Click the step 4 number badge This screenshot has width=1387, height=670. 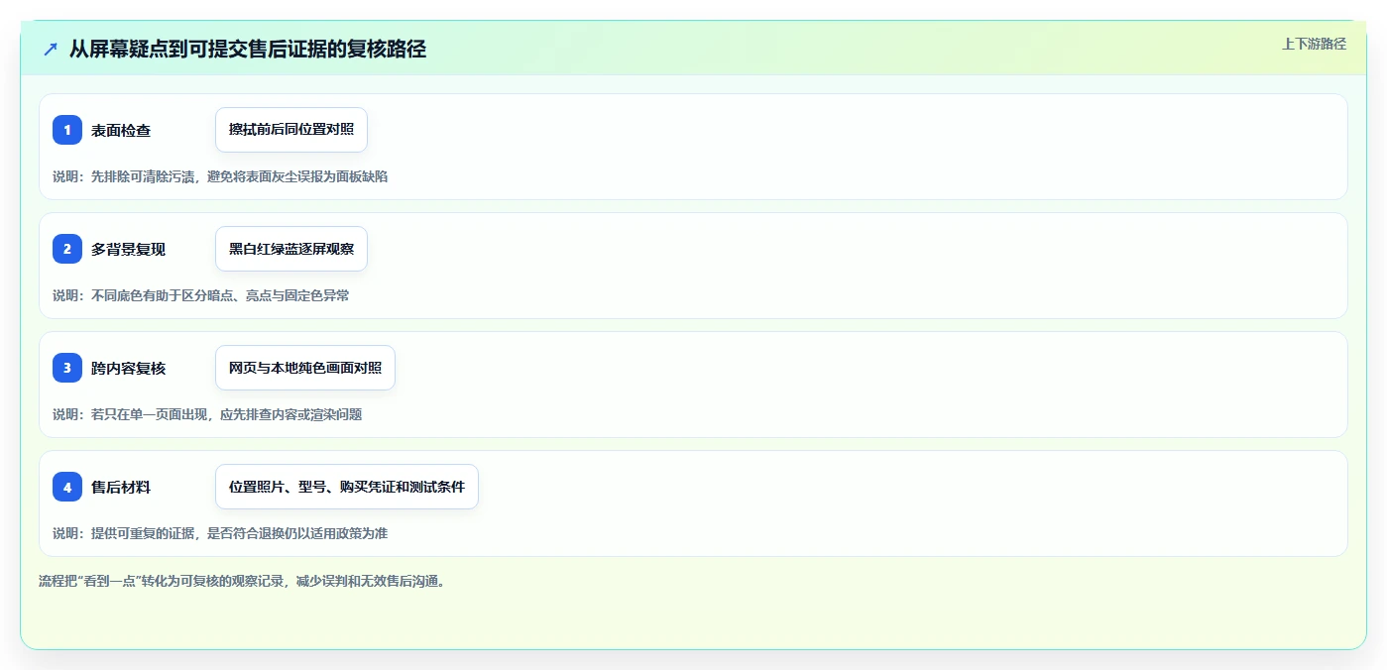click(67, 487)
